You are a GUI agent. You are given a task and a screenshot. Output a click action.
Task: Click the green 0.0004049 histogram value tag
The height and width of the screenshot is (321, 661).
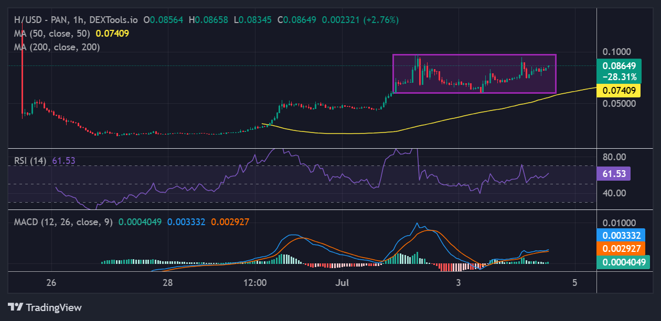click(x=623, y=262)
